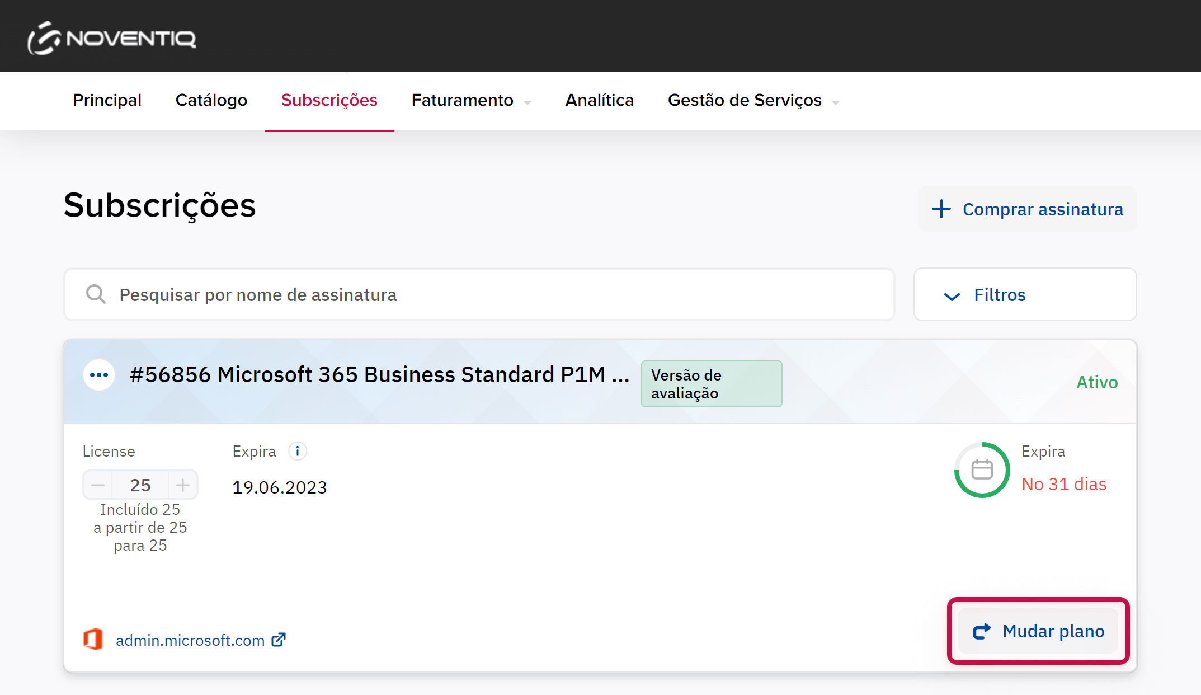Screen dimensions: 1201x695
Task: Click the license quantity field
Action: pyautogui.click(x=140, y=485)
